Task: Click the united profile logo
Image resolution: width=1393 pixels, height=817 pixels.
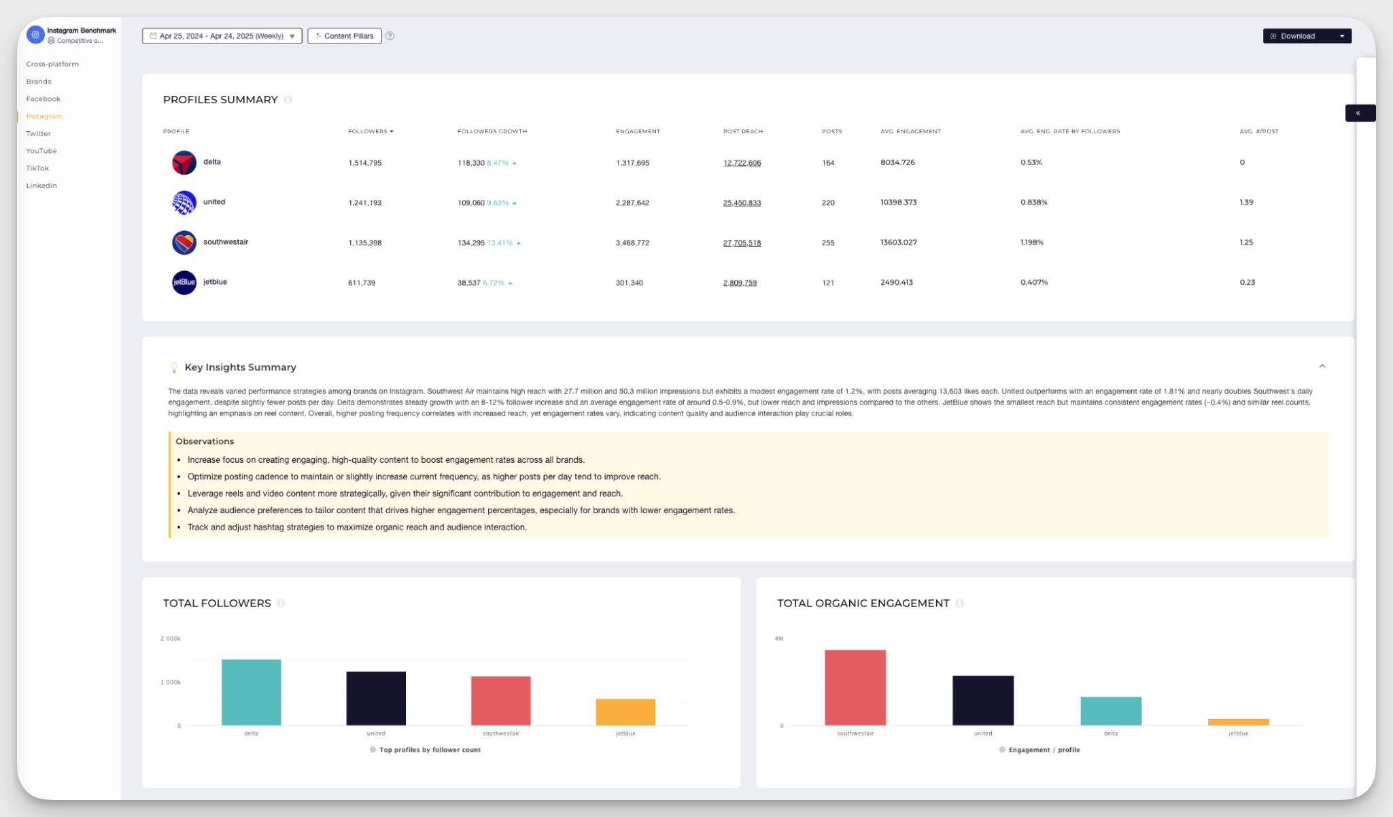Action: point(184,203)
